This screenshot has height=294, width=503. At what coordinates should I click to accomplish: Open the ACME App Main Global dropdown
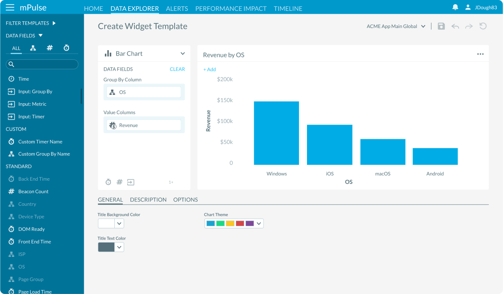(395, 26)
